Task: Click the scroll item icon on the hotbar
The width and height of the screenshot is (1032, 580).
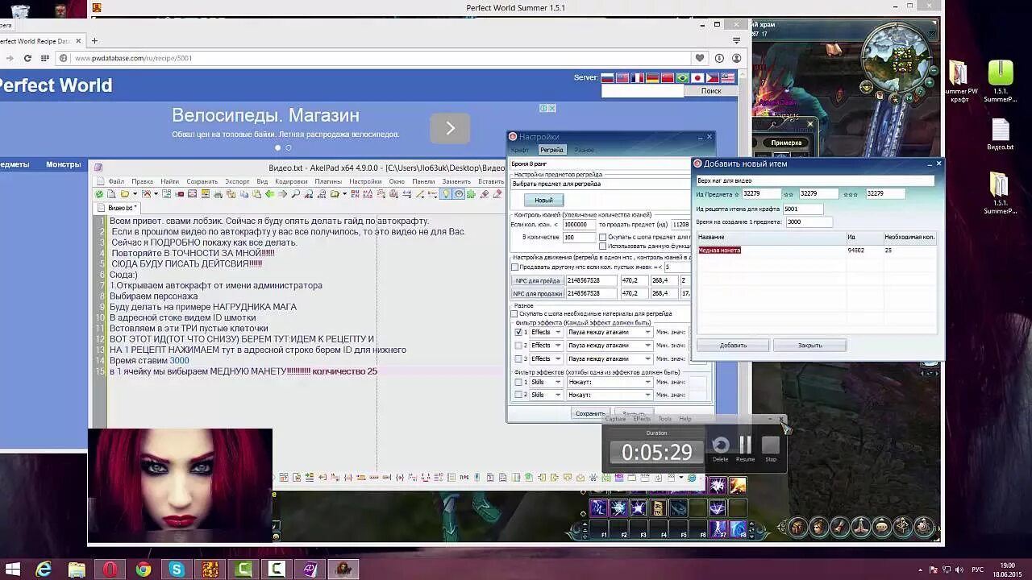Action: pos(659,507)
